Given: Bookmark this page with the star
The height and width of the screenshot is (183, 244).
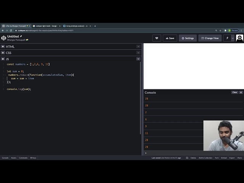Looking at the screenshot, I should point(220,30).
